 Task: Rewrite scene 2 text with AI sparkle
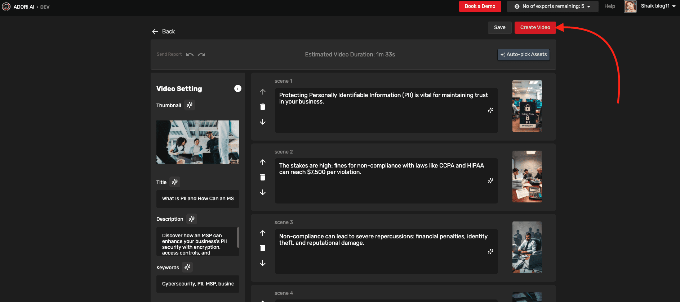coord(490,181)
